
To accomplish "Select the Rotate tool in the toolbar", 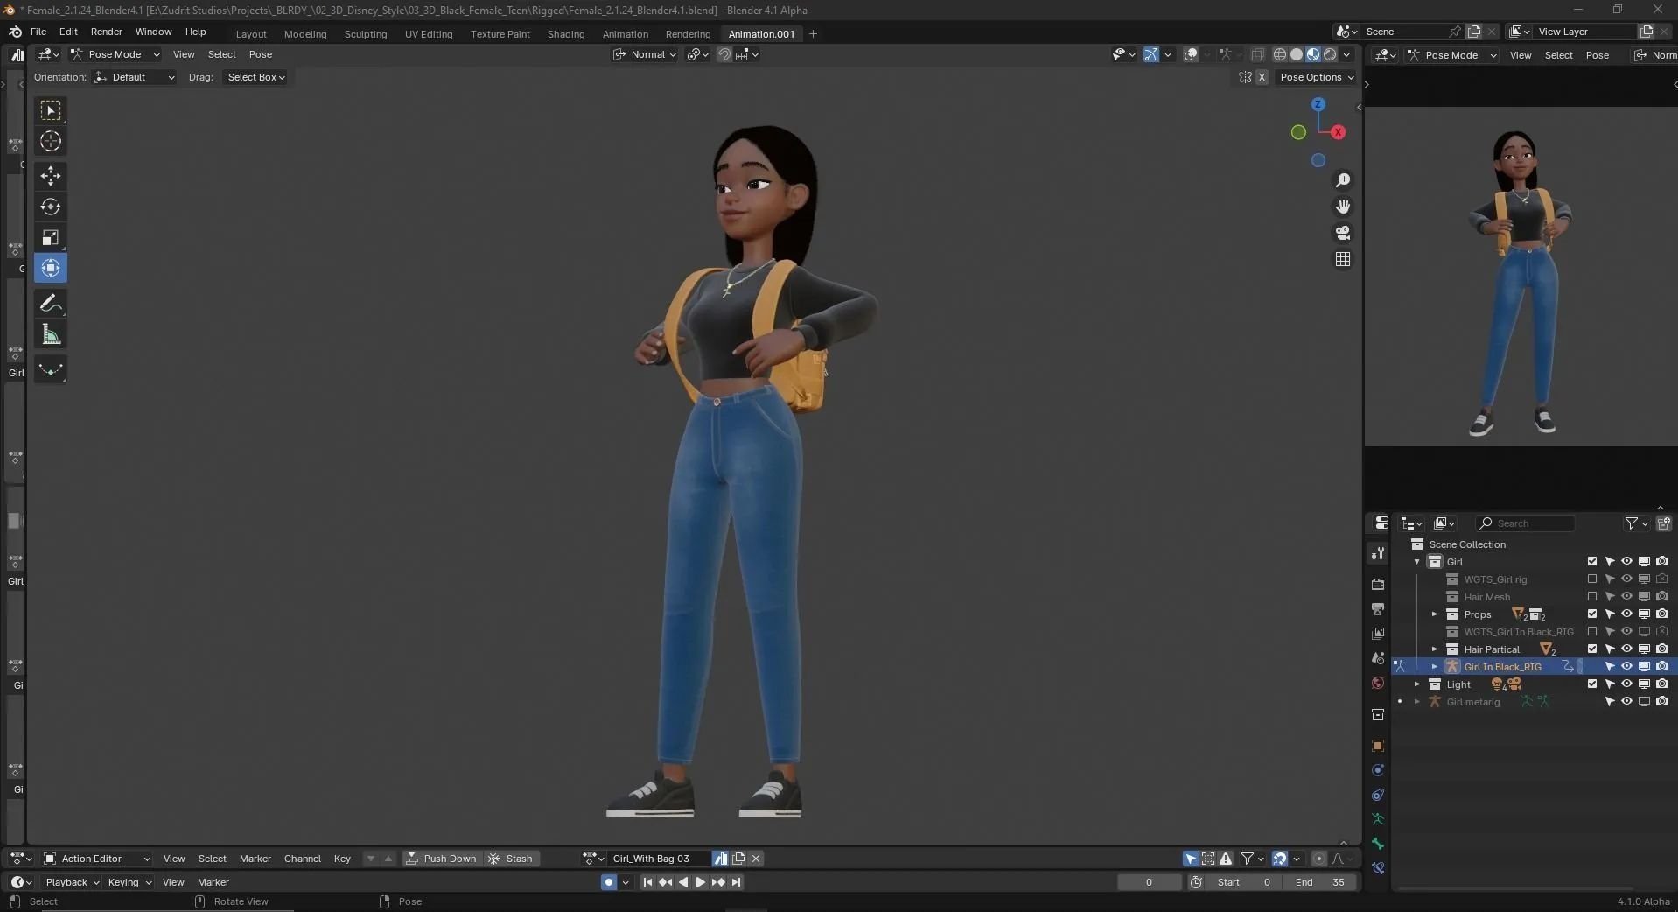I will point(51,207).
